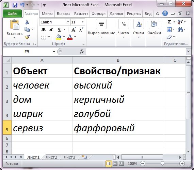Expand the Name Box dropdown arrow

(x=54, y=52)
